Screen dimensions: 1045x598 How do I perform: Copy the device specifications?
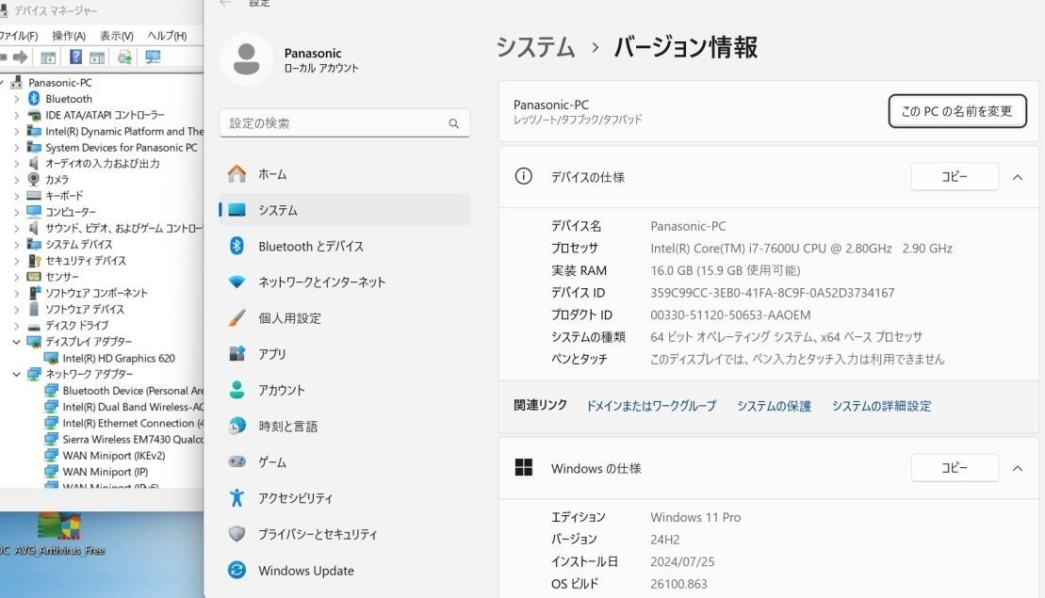coord(955,176)
